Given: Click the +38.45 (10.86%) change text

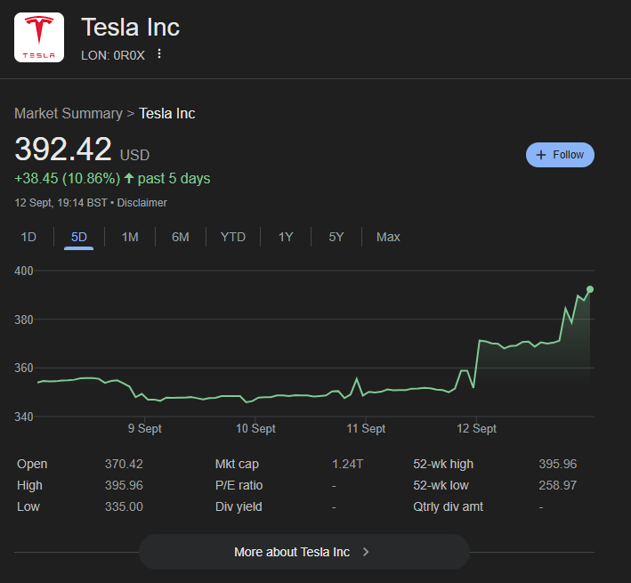Looking at the screenshot, I should pos(68,179).
